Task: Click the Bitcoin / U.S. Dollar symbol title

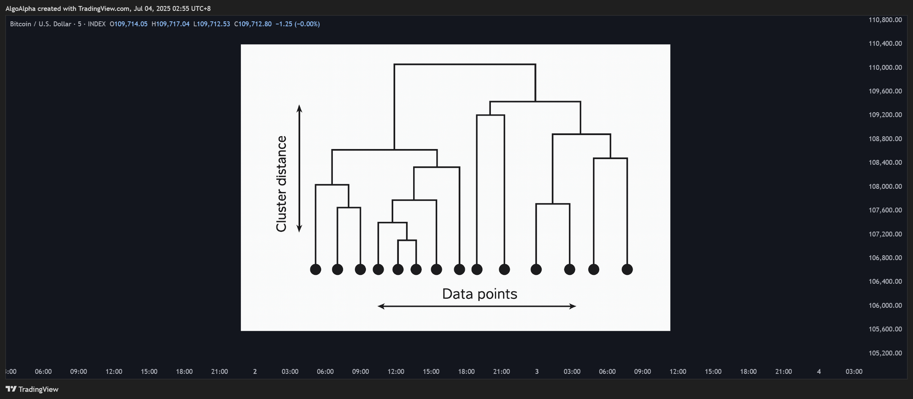Action: 41,24
